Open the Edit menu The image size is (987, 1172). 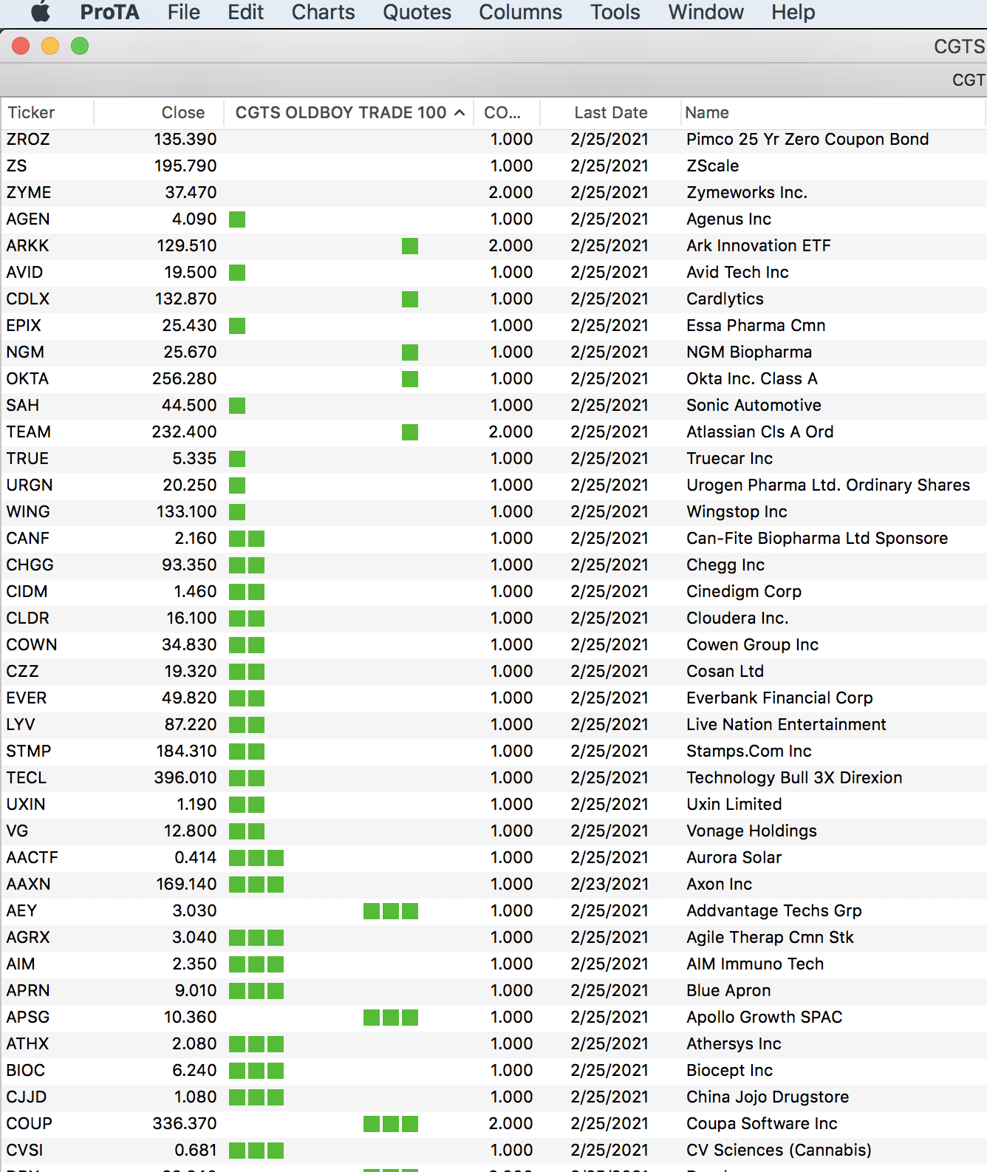point(245,12)
